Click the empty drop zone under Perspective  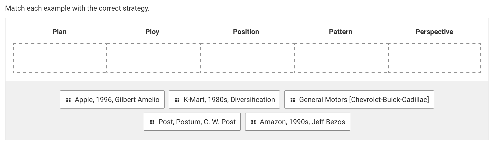click(x=434, y=58)
